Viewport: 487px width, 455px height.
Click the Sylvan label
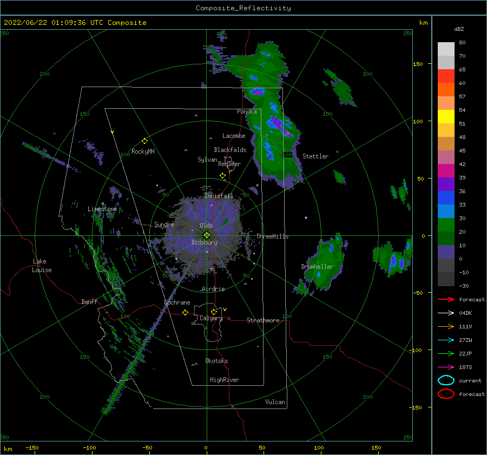pyautogui.click(x=207, y=160)
